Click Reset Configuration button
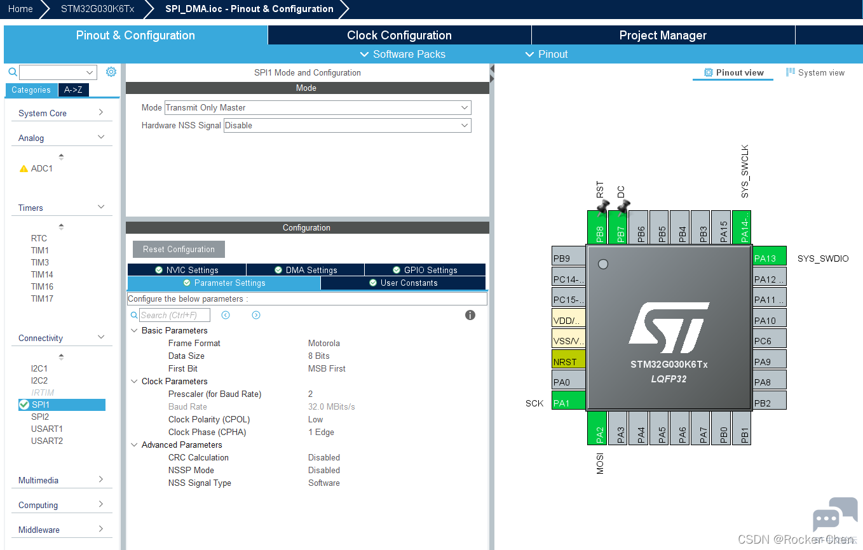This screenshot has width=863, height=550. pyautogui.click(x=179, y=249)
